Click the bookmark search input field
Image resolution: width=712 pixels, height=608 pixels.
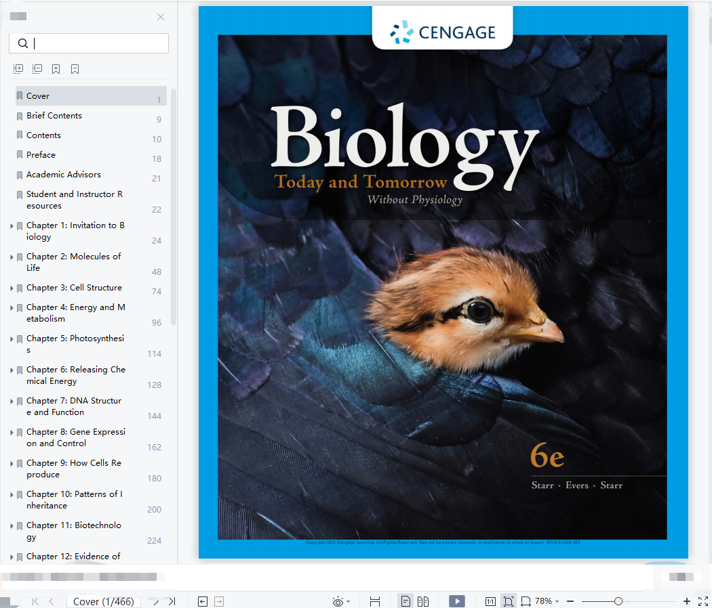(89, 43)
